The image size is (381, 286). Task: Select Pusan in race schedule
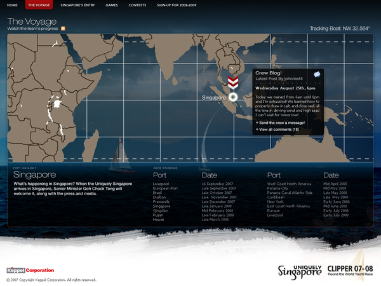(158, 215)
